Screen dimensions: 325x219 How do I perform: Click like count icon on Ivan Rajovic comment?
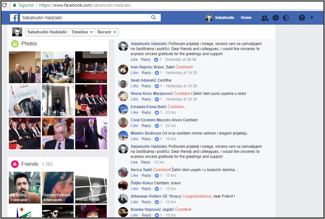pos(157,73)
